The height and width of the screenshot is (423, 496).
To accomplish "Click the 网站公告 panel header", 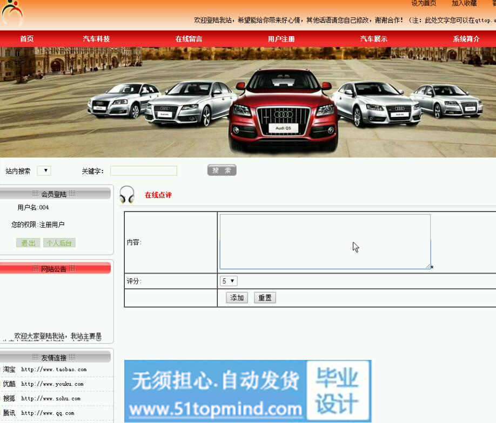I will [x=55, y=269].
